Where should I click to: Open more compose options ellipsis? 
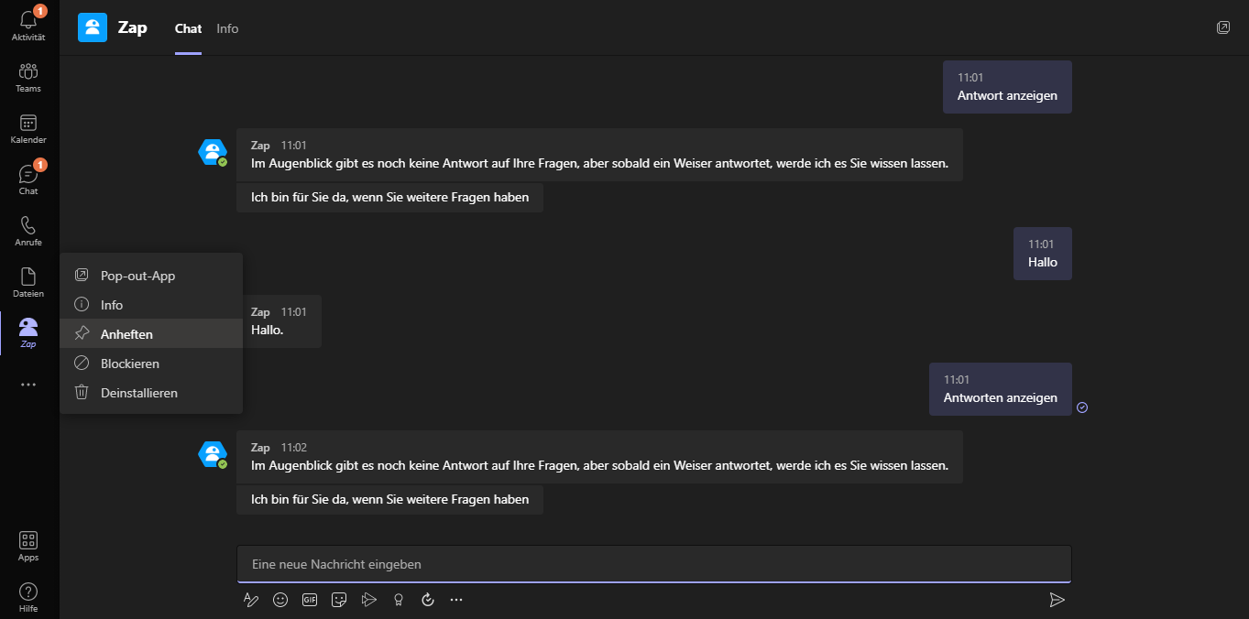click(456, 600)
